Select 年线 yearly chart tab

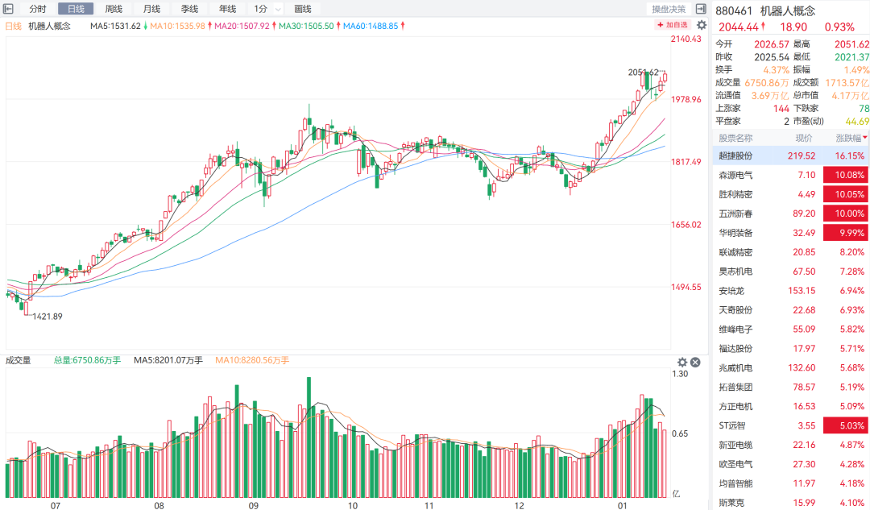tap(227, 9)
